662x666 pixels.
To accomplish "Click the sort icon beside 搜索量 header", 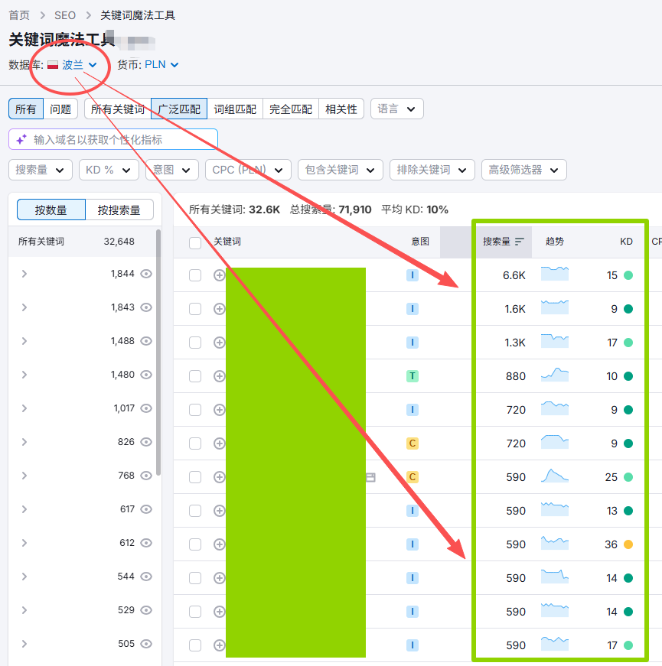I will coord(519,242).
